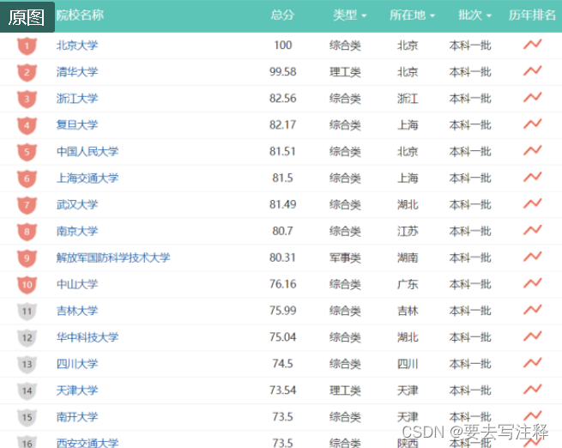Open 中山大学 historical ranking trend icon
The width and height of the screenshot is (562, 448).
point(532,283)
